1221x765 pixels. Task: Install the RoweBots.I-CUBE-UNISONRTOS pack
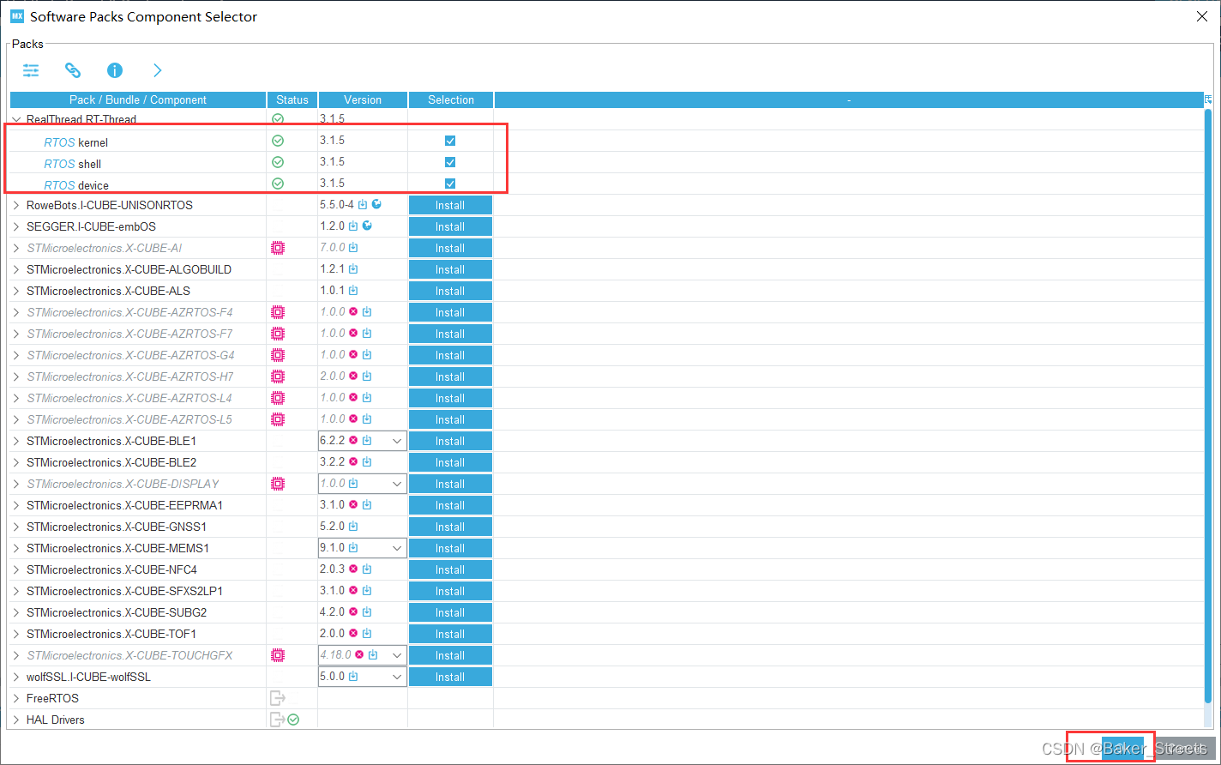point(450,205)
